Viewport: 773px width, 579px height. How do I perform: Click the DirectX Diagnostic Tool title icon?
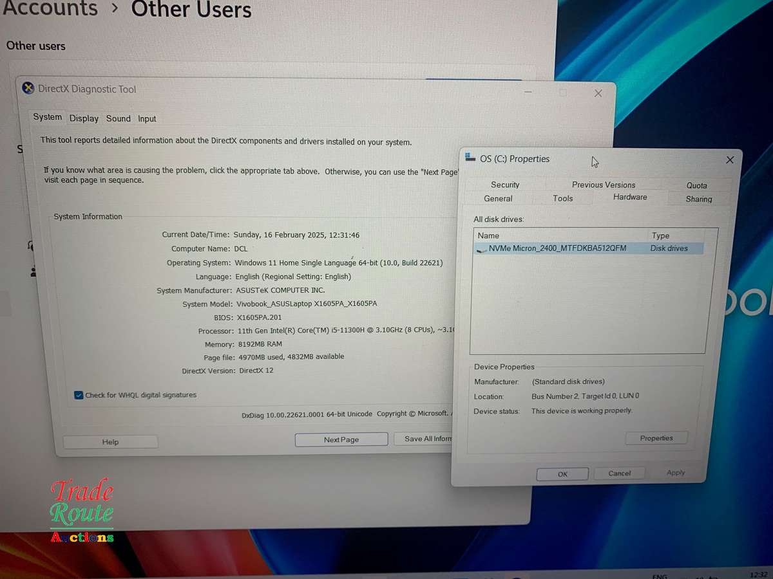coord(28,89)
